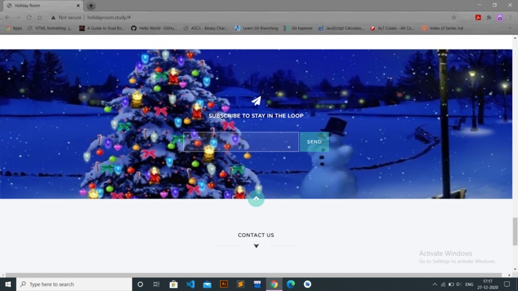Click the down arrow under Contact Us
Image resolution: width=518 pixels, height=291 pixels.
[x=256, y=246]
